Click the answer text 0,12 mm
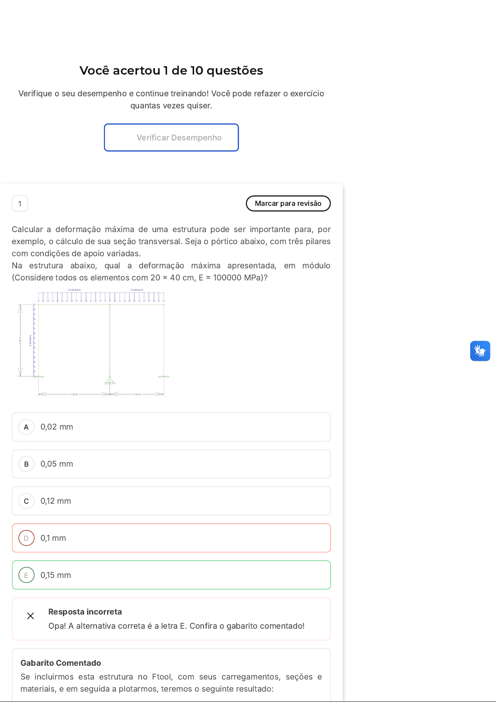Screen dimensions: 496x702 55,501
